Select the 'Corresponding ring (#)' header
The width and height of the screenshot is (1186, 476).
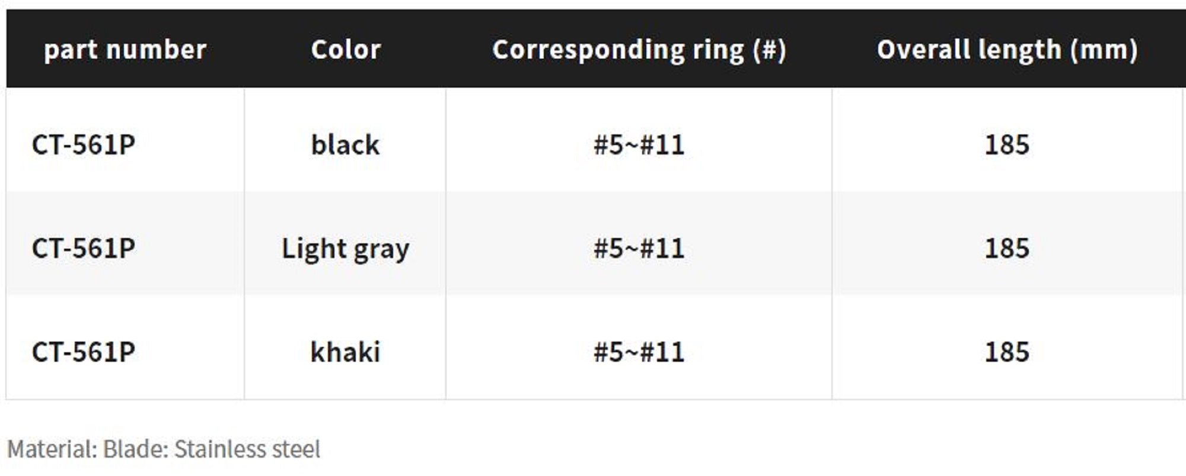coord(639,50)
